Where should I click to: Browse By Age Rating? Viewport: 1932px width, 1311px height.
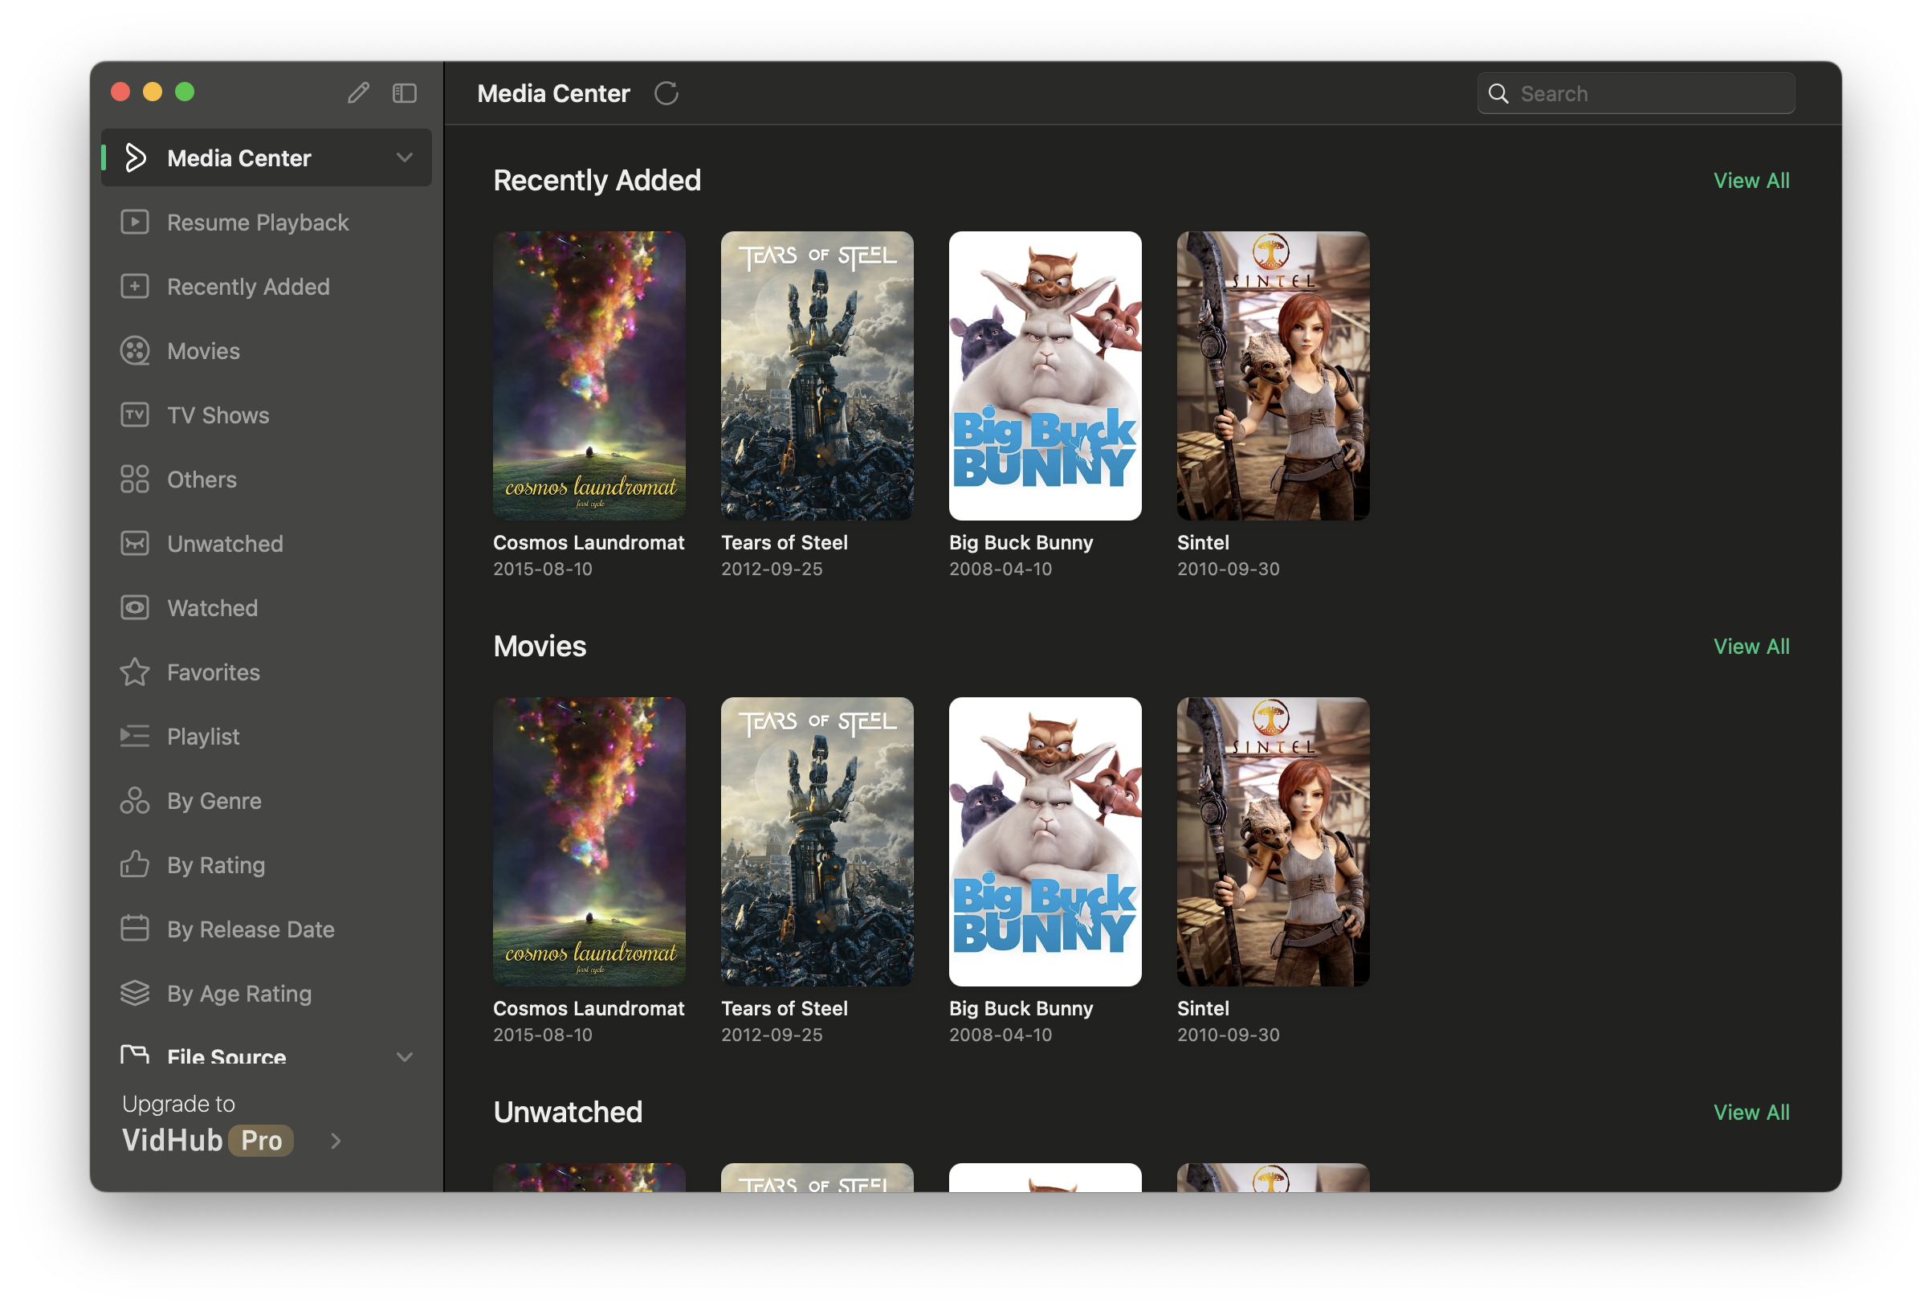click(x=266, y=992)
